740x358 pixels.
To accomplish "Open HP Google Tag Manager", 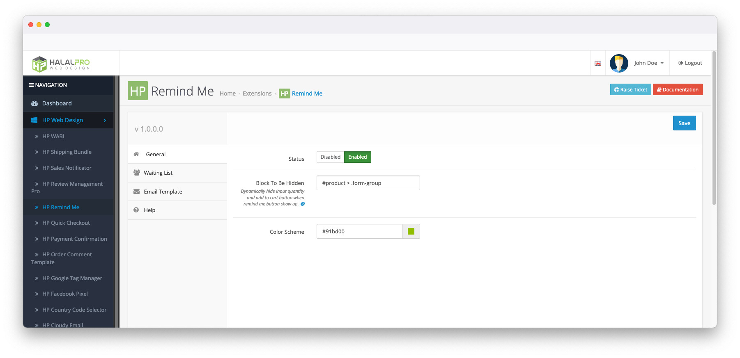I will click(x=68, y=278).
